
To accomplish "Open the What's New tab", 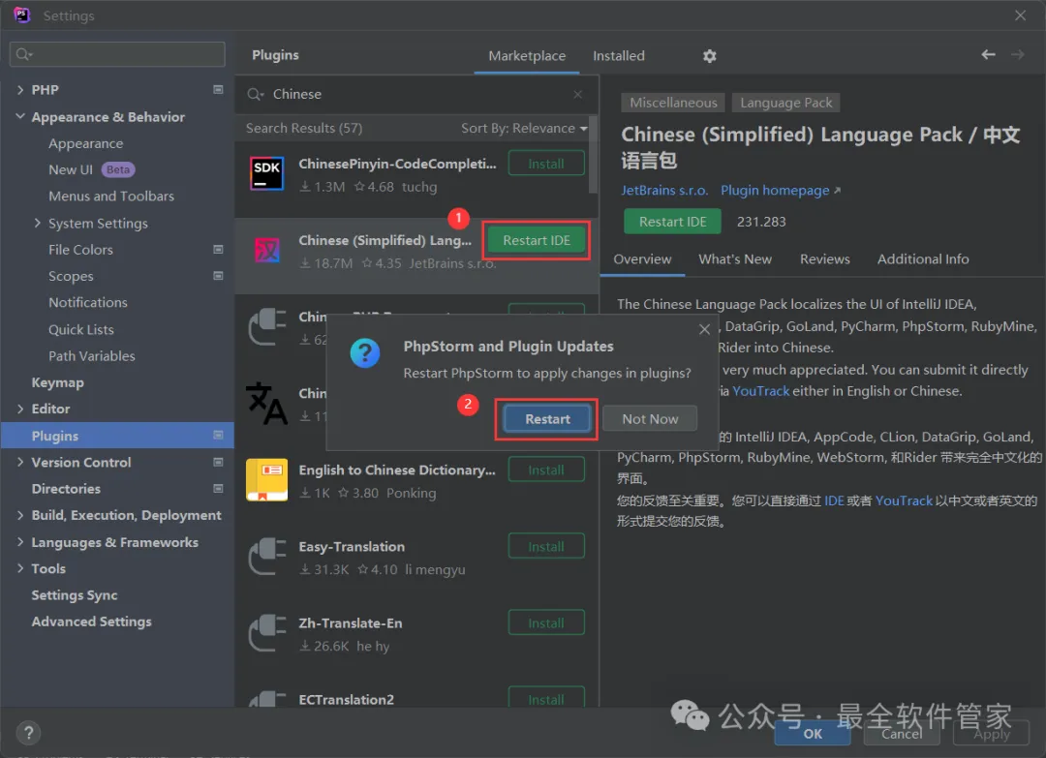I will pyautogui.click(x=735, y=258).
